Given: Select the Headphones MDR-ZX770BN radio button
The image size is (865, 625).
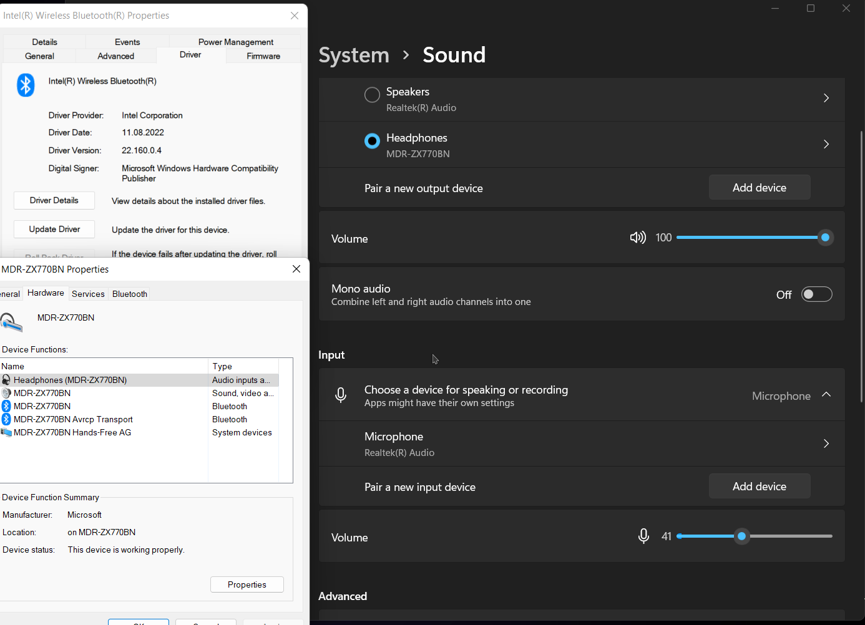Looking at the screenshot, I should click(372, 141).
